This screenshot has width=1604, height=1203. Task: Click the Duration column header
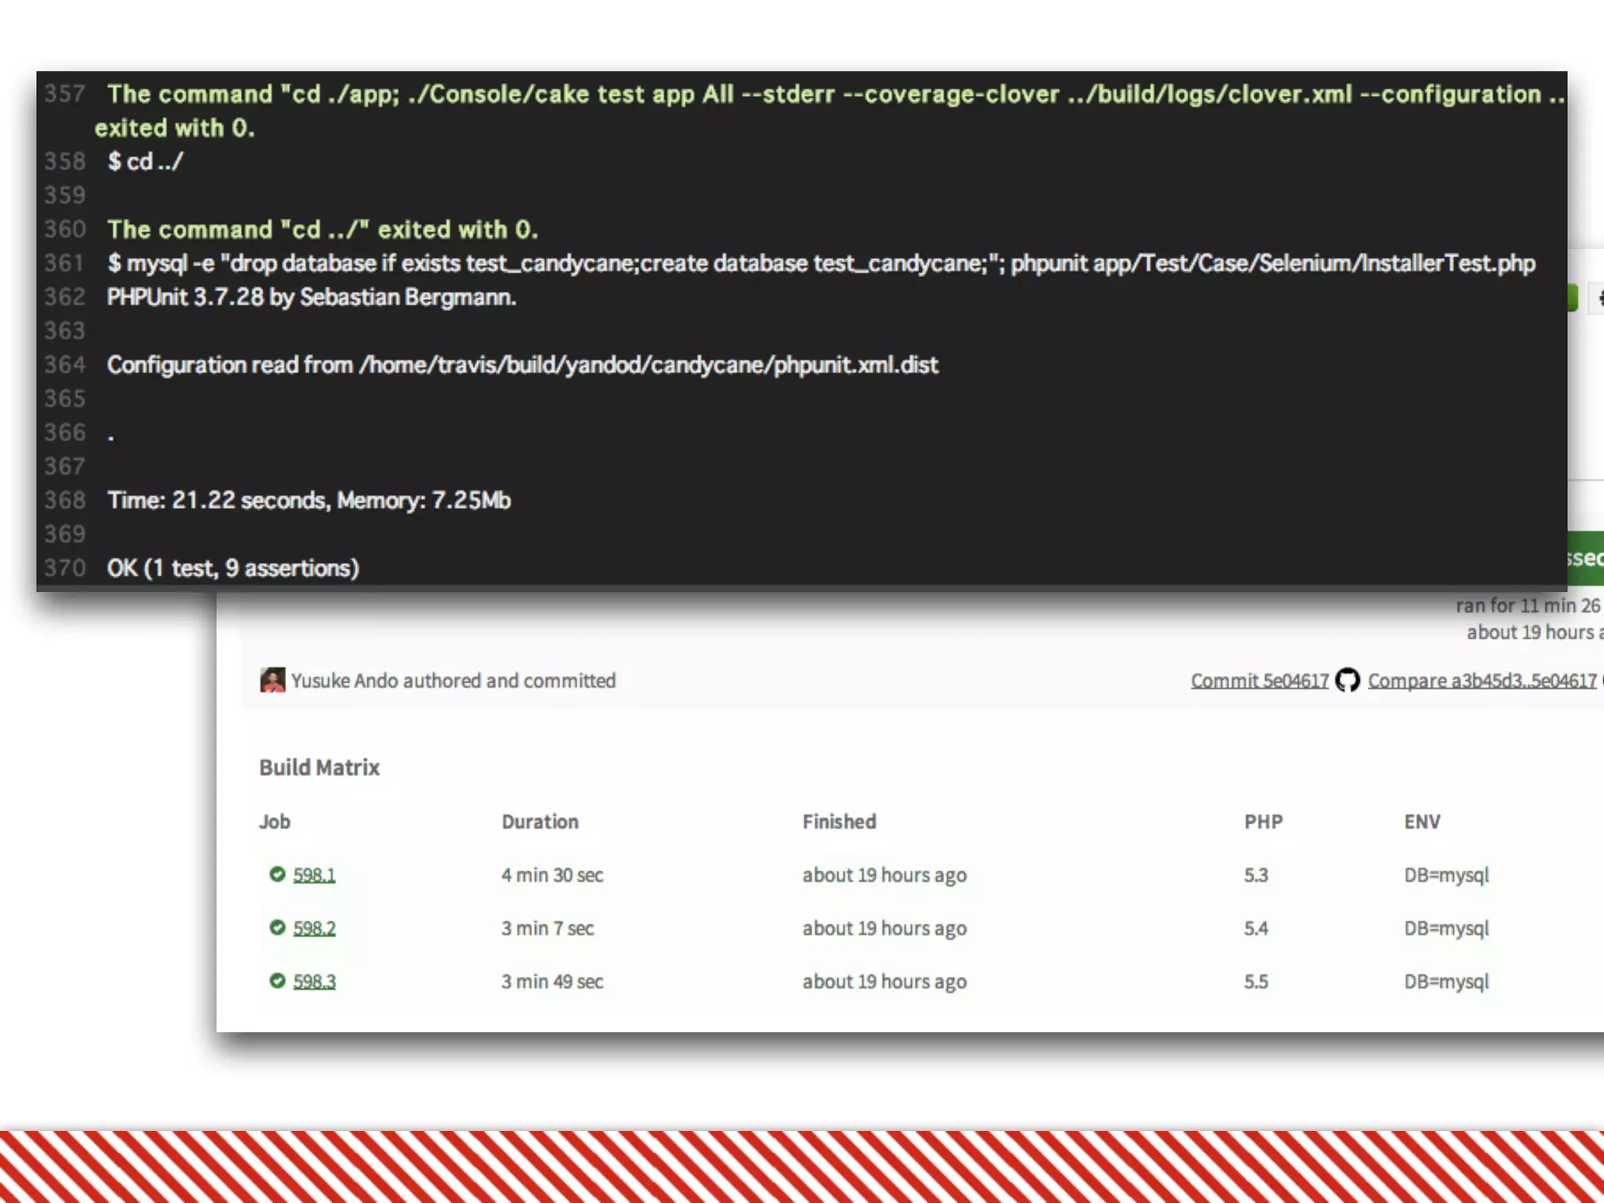[x=540, y=822]
